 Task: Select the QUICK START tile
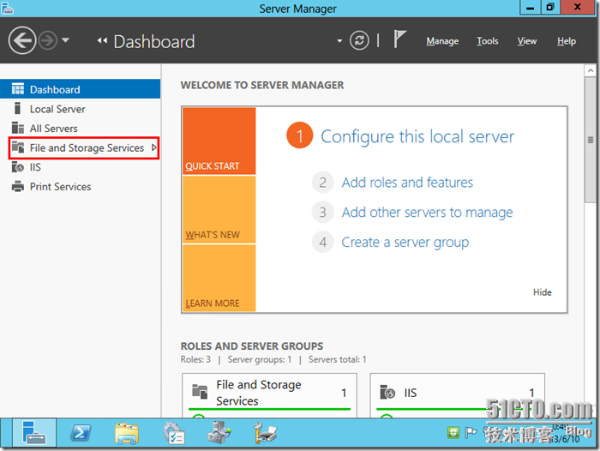(x=219, y=141)
